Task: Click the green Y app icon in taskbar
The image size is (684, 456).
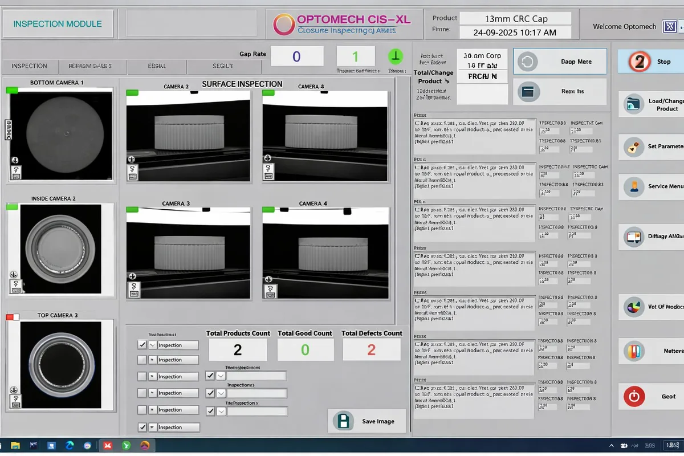Action: pos(127,445)
